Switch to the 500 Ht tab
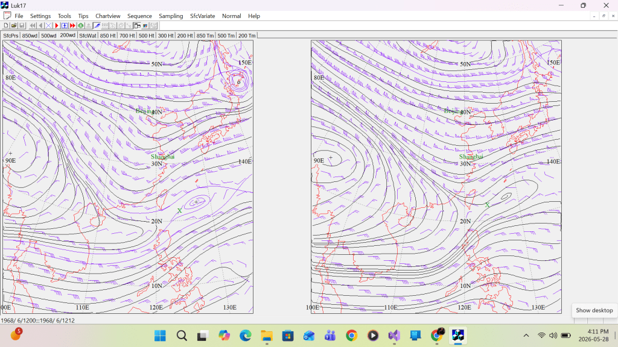The image size is (618, 347). click(x=146, y=36)
